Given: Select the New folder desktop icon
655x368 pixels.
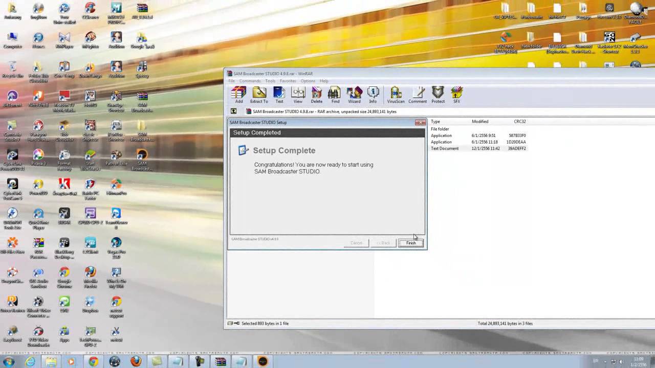Looking at the screenshot, I should (x=531, y=40).
